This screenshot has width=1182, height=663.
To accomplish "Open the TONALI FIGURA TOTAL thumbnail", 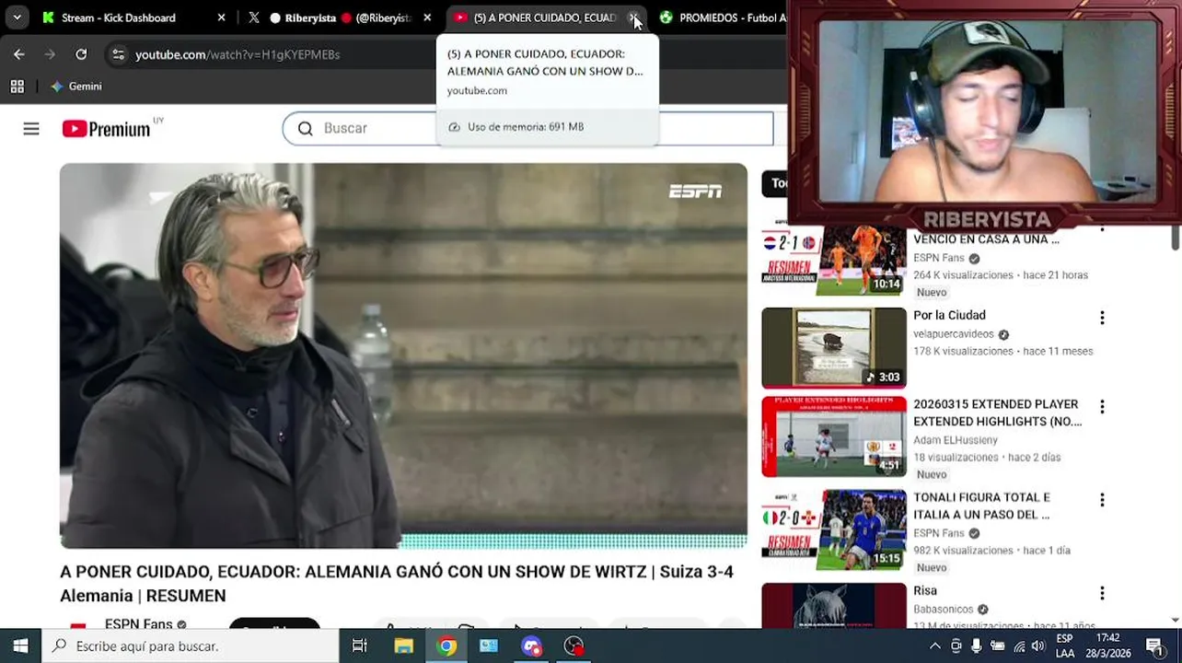I will [x=834, y=529].
